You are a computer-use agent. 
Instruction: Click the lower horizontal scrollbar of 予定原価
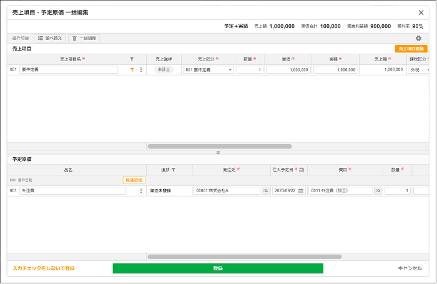[x=245, y=257]
